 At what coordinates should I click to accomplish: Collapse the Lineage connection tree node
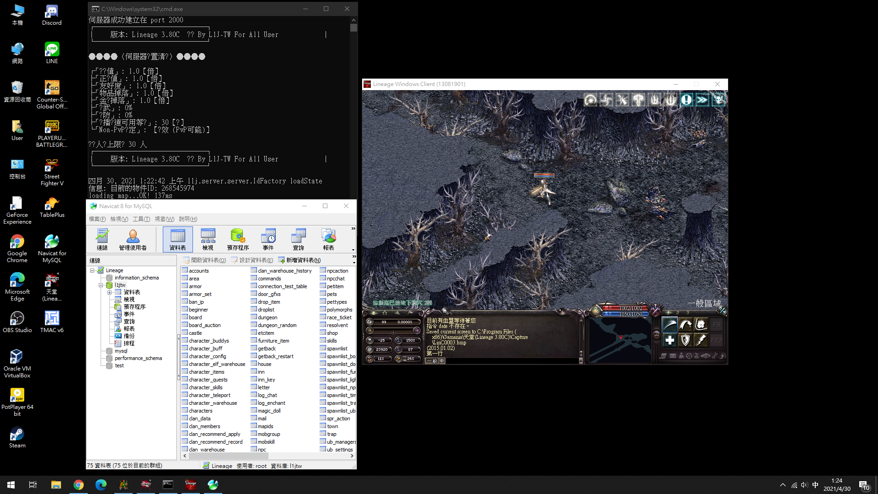[92, 270]
